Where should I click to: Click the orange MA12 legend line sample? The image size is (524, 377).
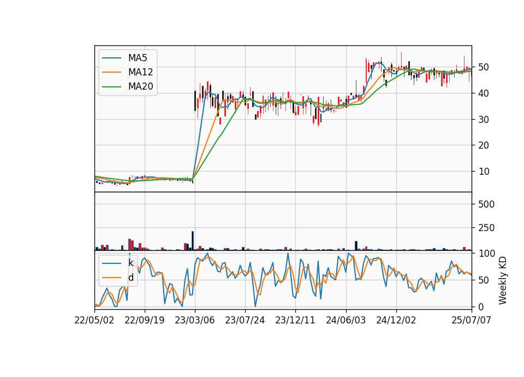(x=111, y=72)
